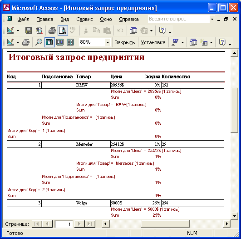The width and height of the screenshot is (241, 239).
Task: Go to the previous page button
Action: [x=47, y=224]
